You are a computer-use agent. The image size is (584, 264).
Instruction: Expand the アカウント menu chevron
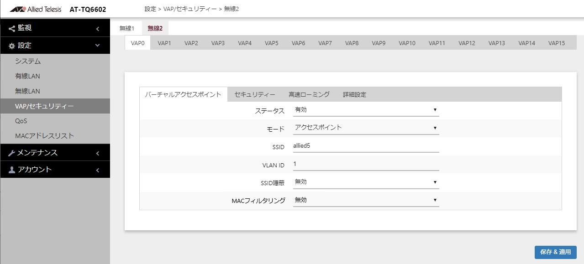point(97,170)
